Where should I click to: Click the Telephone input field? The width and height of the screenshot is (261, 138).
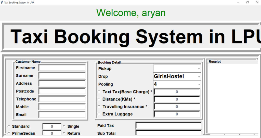(x=62, y=99)
